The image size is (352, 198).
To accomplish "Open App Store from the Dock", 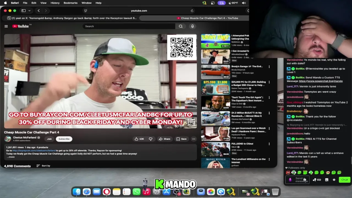I will pyautogui.click(x=166, y=192).
